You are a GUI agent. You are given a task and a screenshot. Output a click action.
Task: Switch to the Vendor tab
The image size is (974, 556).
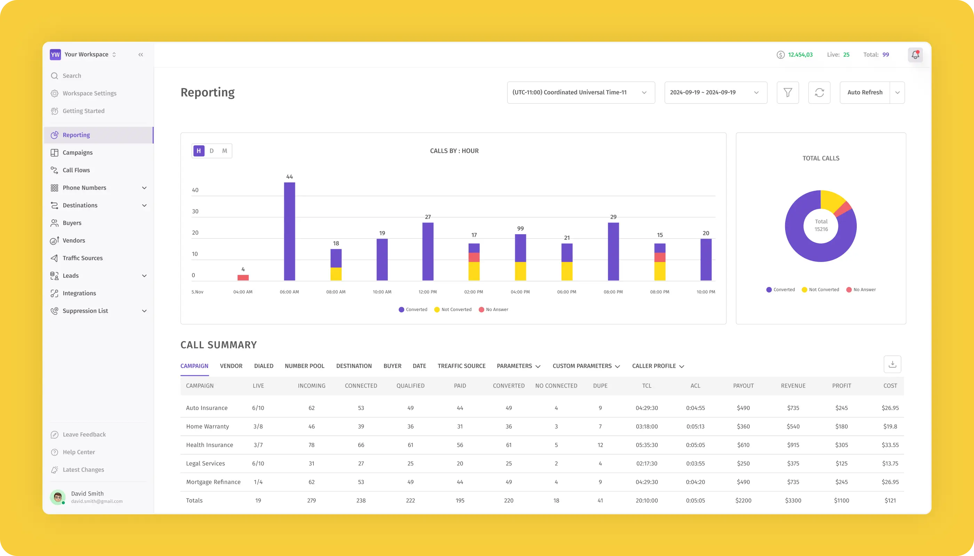click(x=231, y=366)
